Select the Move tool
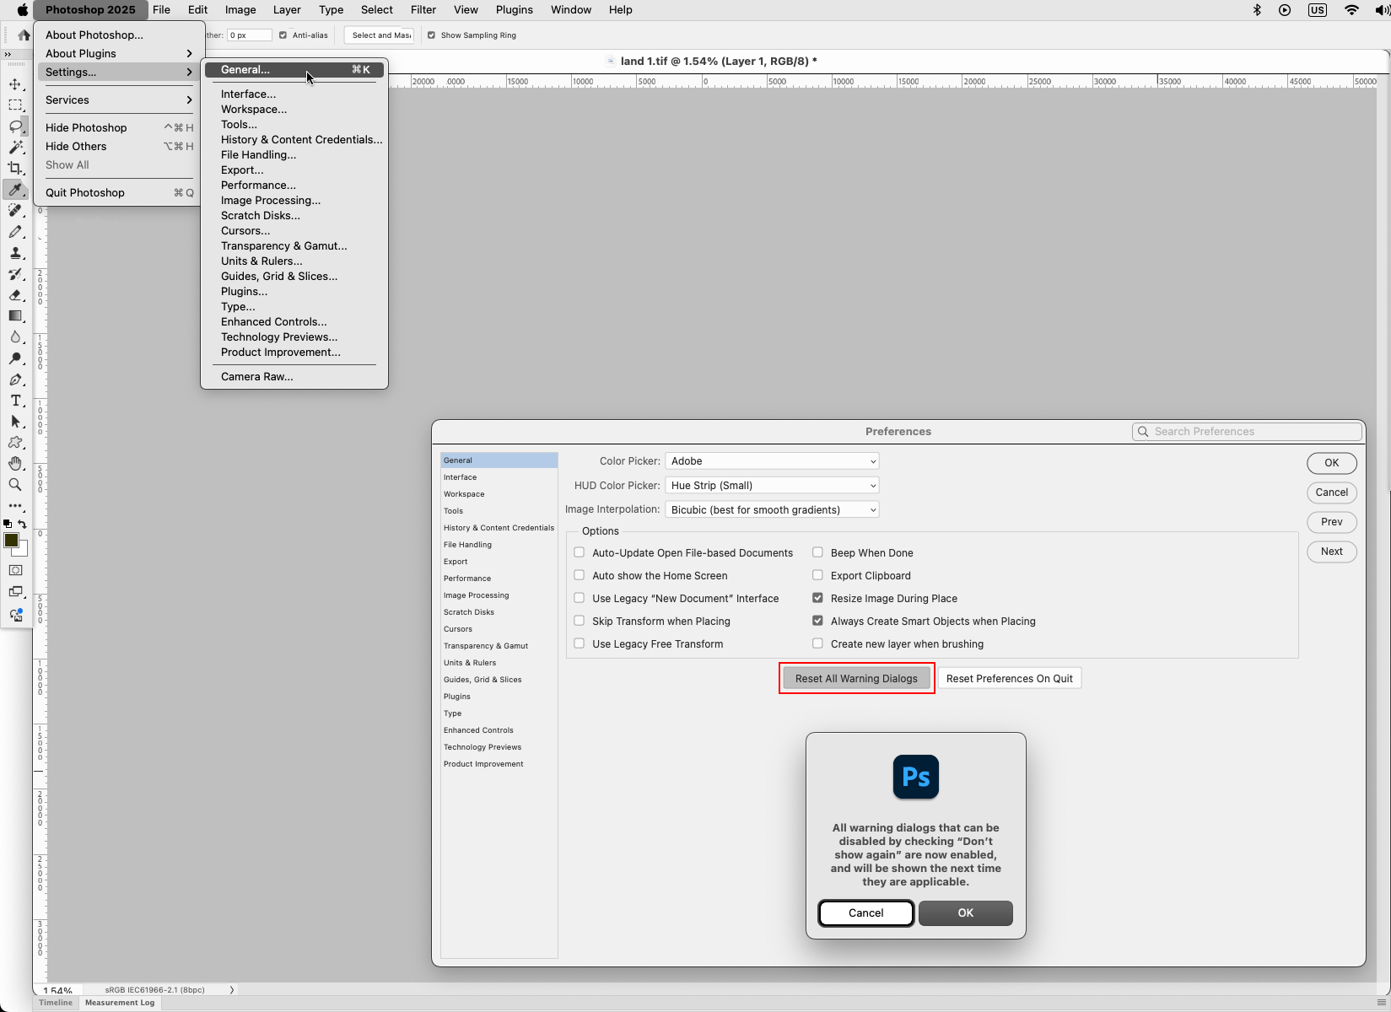Image resolution: width=1391 pixels, height=1012 pixels. pos(15,84)
